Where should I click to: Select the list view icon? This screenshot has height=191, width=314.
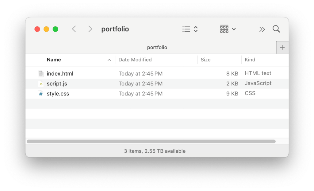(x=186, y=29)
